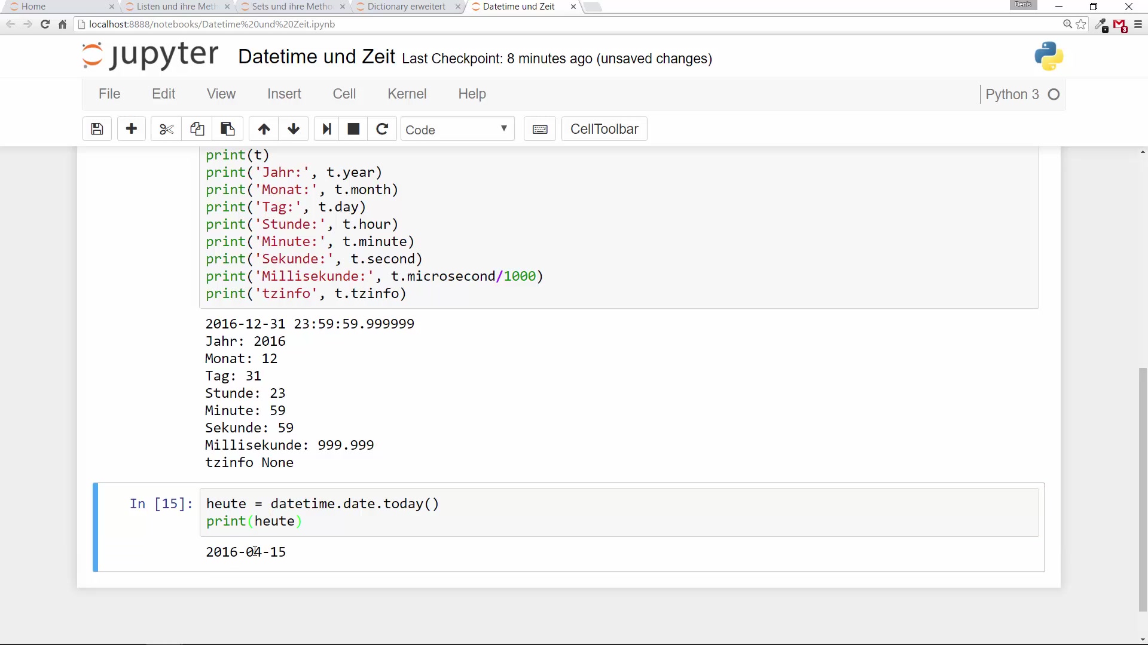Copy selected cells using toolbar icon
Viewport: 1148px width, 645px height.
pos(197,129)
